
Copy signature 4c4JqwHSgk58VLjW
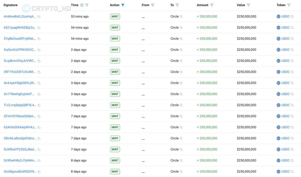pyautogui.click(x=39, y=83)
